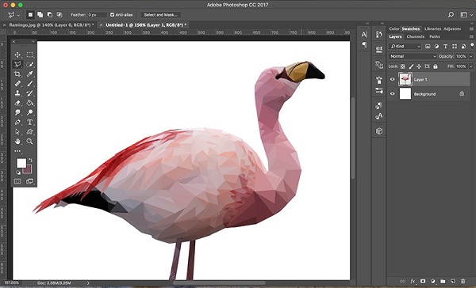Screen dimensions: 476x288
Task: Select the Paint Bucket tool
Action: coord(30,103)
